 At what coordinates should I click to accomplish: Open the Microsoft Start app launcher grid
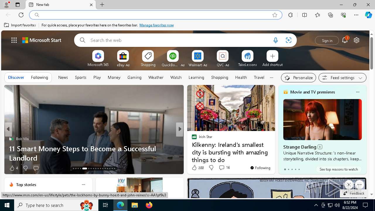14,40
